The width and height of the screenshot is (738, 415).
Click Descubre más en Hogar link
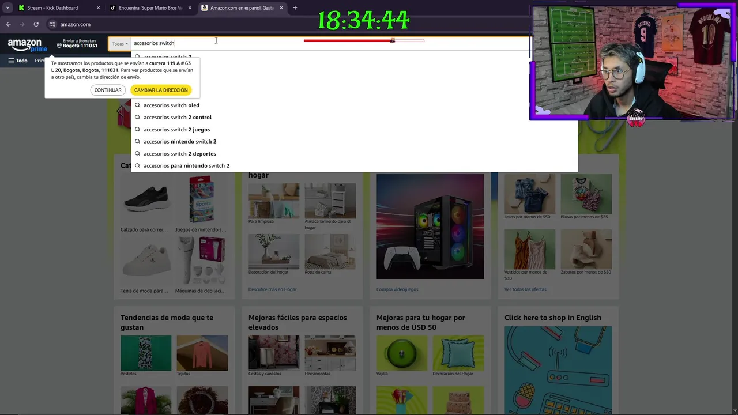[272, 289]
